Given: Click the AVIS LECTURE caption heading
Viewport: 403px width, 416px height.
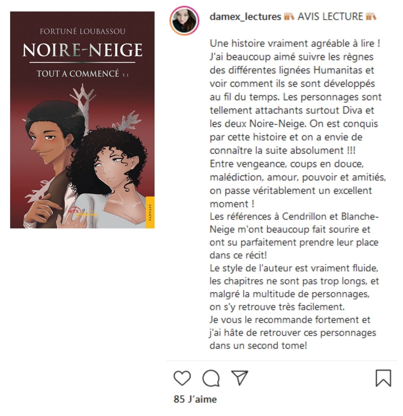Looking at the screenshot, I should click(330, 16).
